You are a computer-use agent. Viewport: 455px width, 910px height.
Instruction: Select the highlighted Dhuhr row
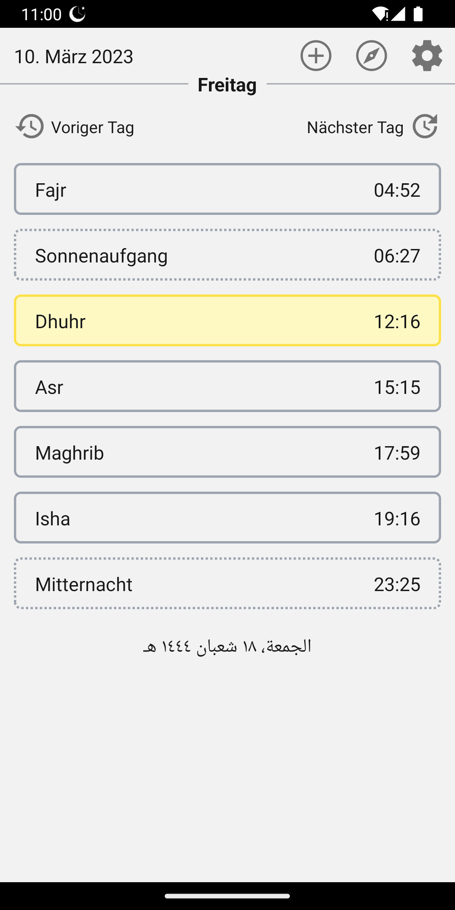click(227, 321)
